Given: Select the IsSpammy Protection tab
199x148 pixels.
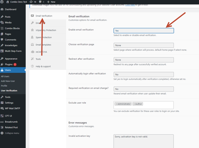Looking at the screenshot, I should [48, 30].
